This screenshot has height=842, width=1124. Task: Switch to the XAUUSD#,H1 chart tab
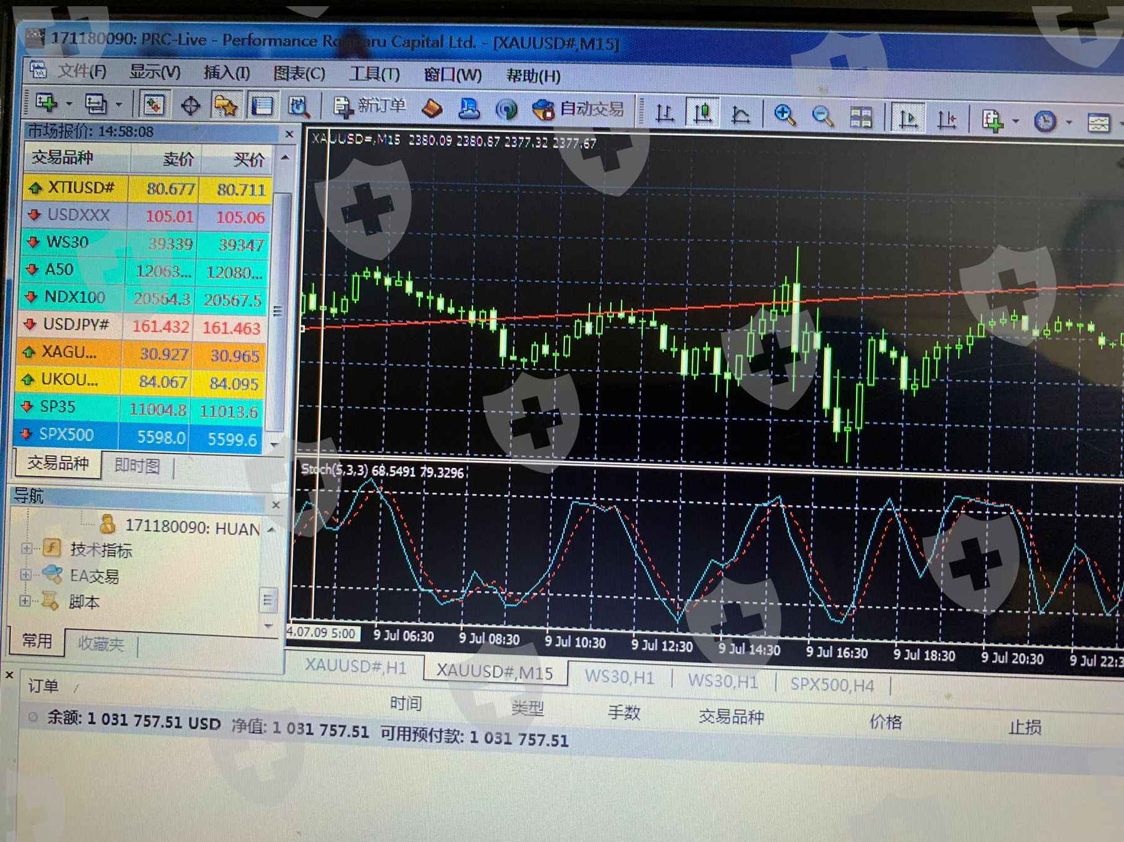click(x=355, y=667)
